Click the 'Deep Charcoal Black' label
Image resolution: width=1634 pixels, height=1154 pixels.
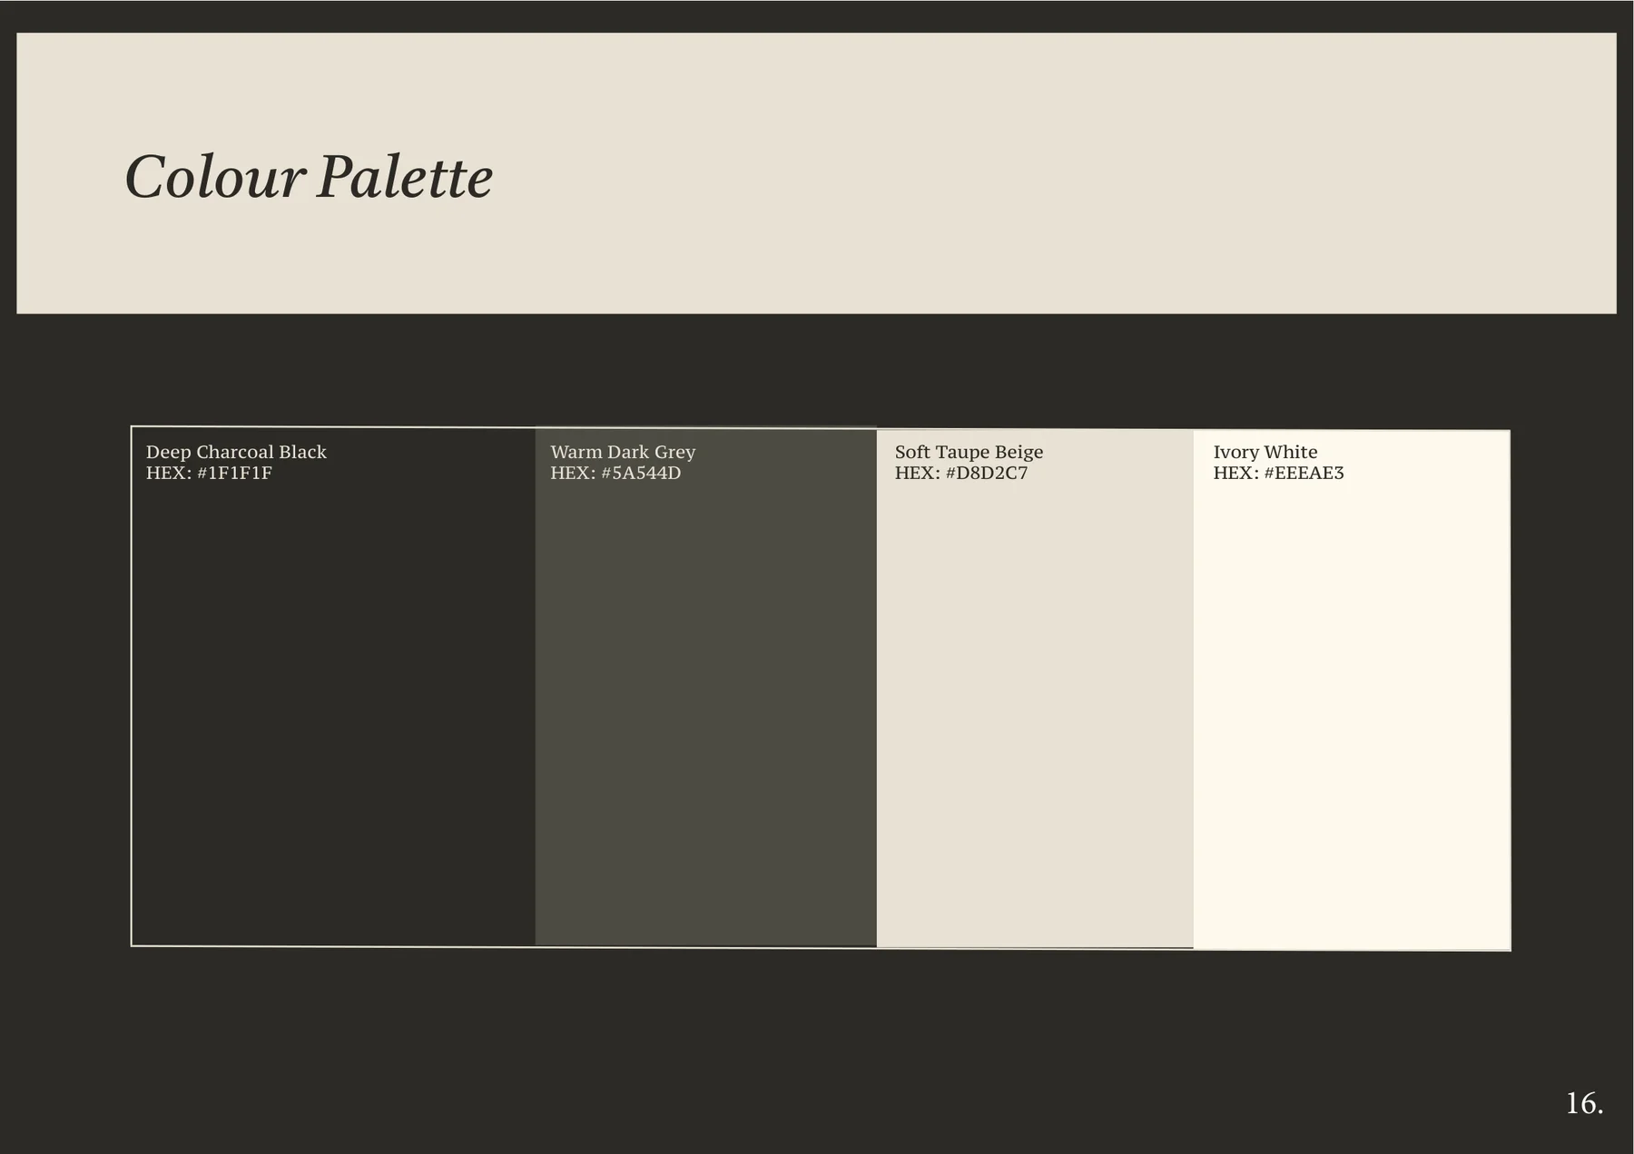click(x=236, y=452)
